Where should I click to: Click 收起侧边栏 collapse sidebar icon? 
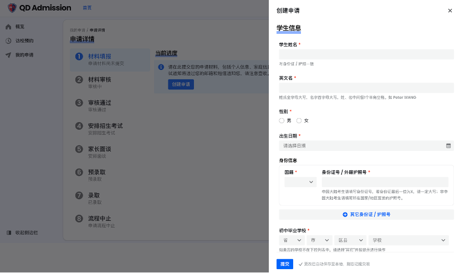(x=8, y=232)
